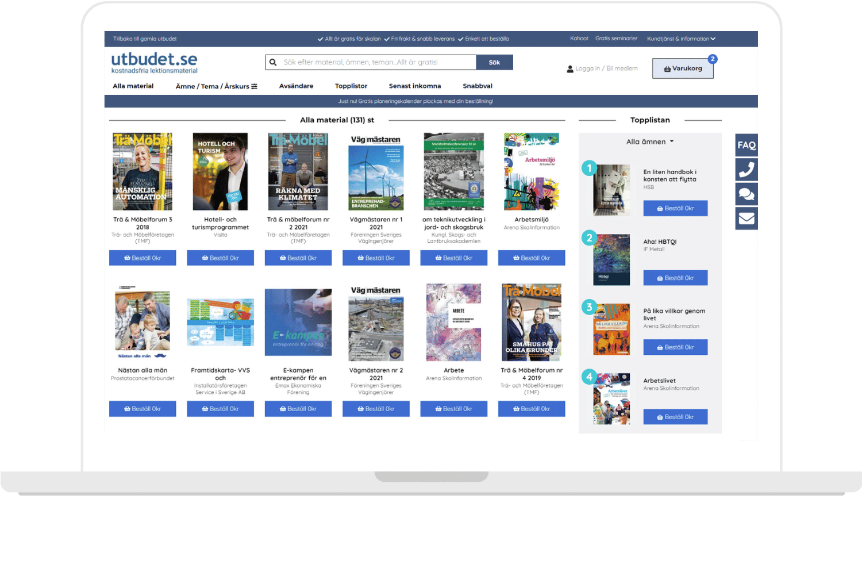
Task: Click the Sök search button
Action: point(494,62)
